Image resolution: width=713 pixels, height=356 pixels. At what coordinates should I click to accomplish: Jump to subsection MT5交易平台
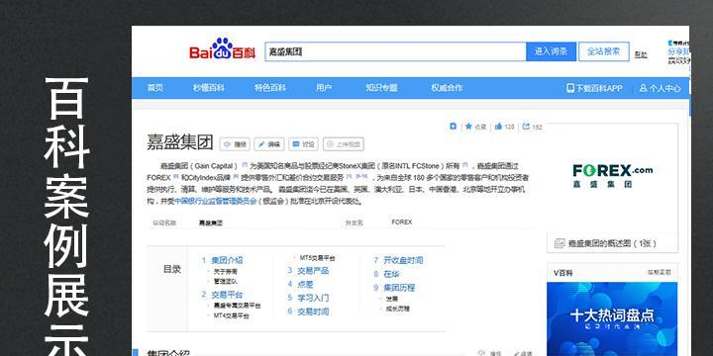click(318, 258)
